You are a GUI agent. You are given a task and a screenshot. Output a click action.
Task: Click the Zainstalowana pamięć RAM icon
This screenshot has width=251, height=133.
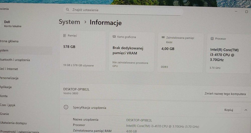(163, 37)
